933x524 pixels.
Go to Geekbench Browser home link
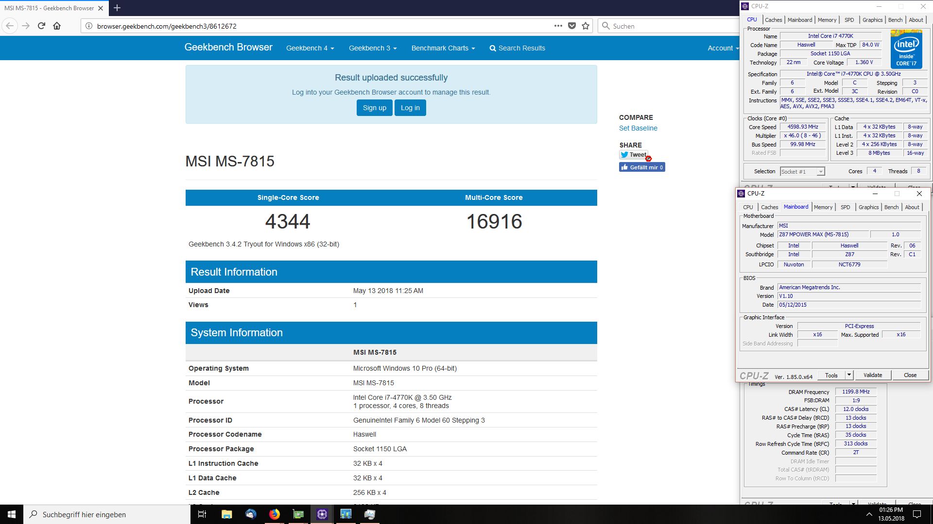pos(228,47)
